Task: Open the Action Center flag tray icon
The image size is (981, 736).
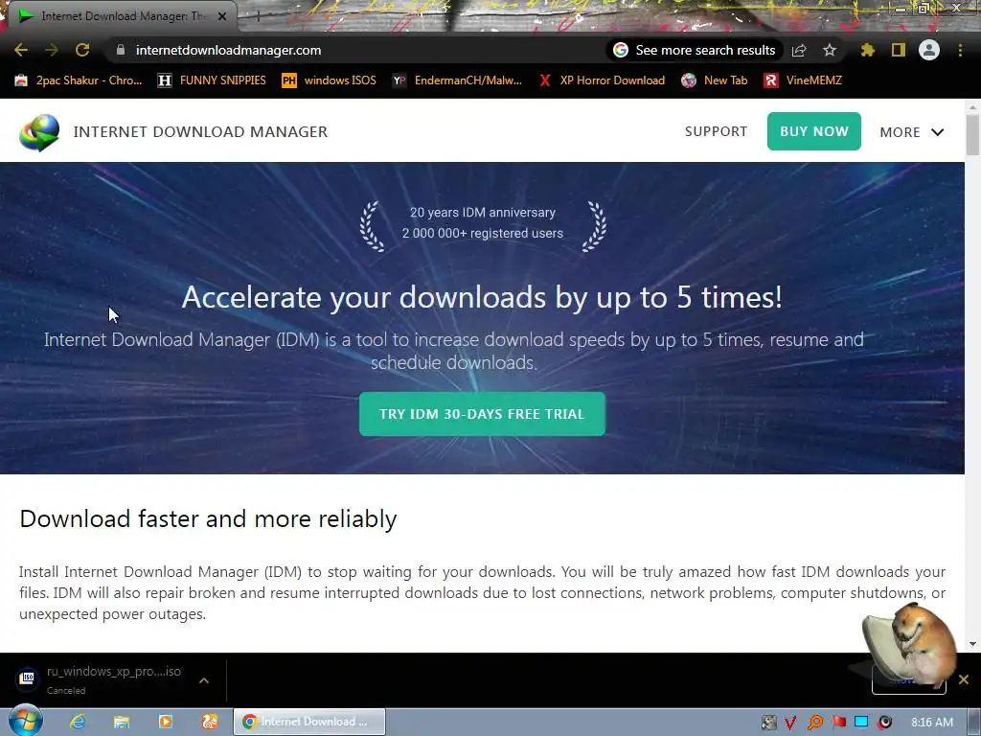Action: [x=838, y=723]
